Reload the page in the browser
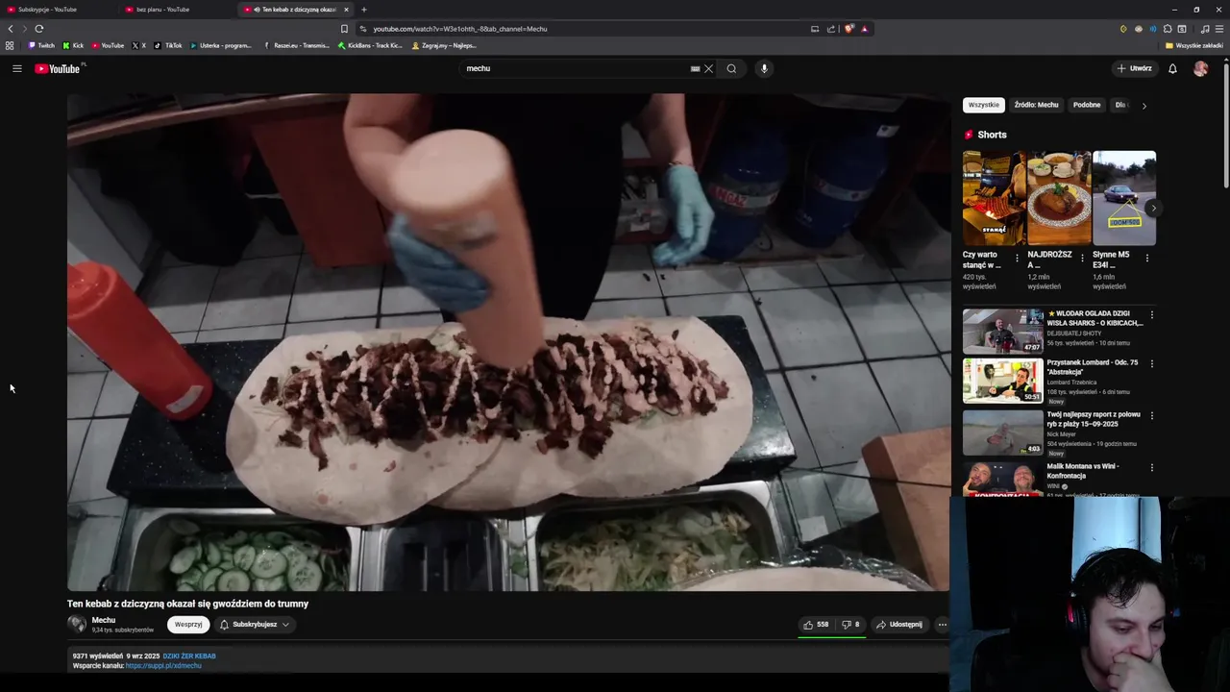Screen dimensions: 1230x692 click(39, 29)
